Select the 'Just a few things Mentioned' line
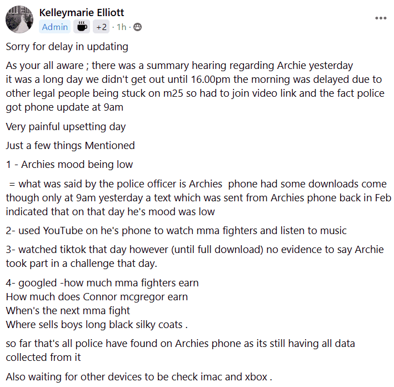This screenshot has width=394, height=387. pyautogui.click(x=71, y=146)
